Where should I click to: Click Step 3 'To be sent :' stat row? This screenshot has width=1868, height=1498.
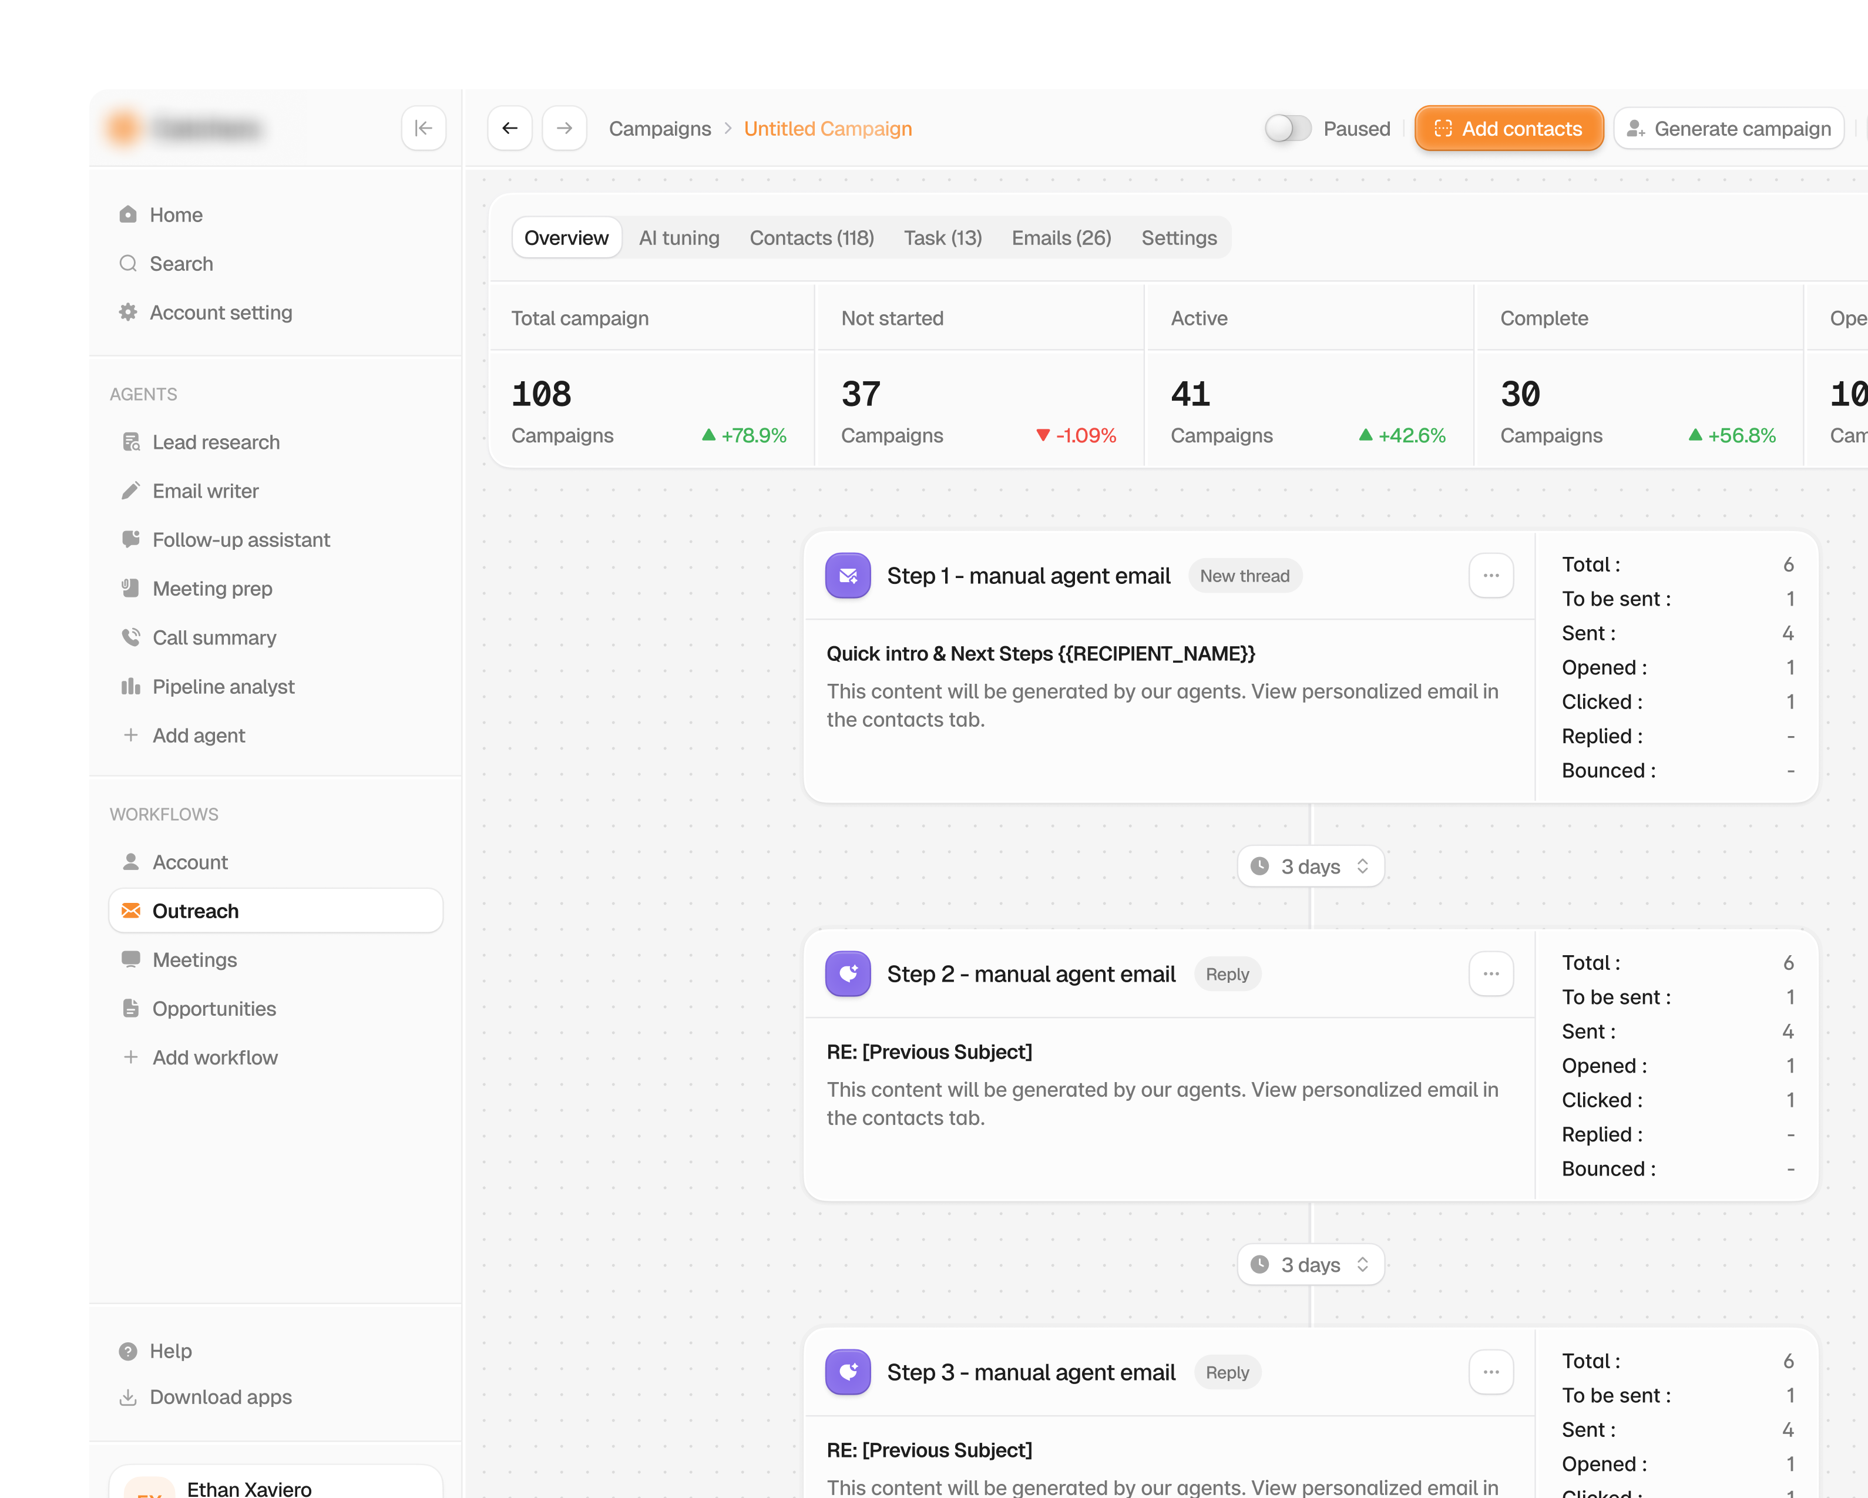1678,1395
